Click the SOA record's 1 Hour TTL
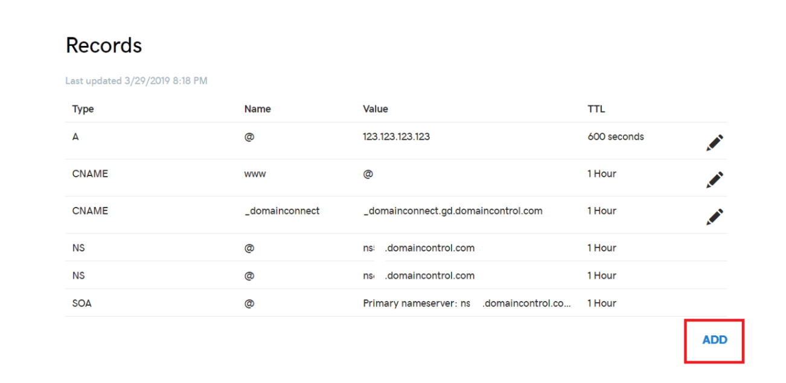The width and height of the screenshot is (786, 383). point(602,303)
